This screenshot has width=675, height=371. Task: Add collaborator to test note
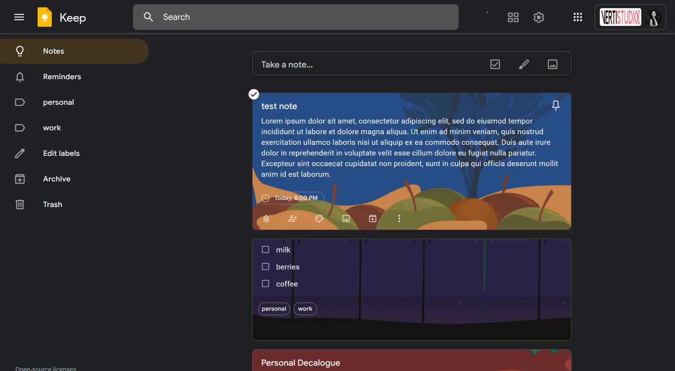click(x=293, y=218)
